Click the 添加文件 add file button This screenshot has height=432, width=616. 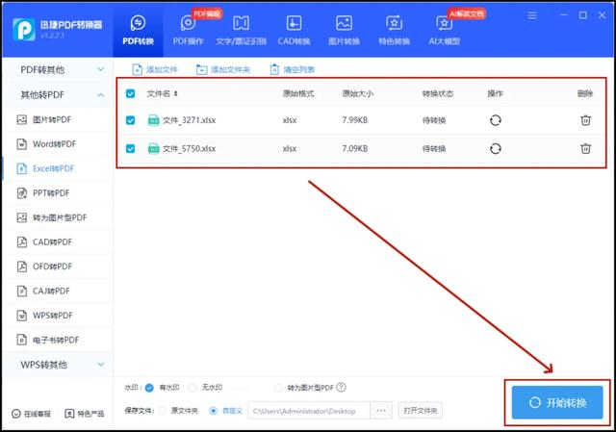(x=155, y=69)
